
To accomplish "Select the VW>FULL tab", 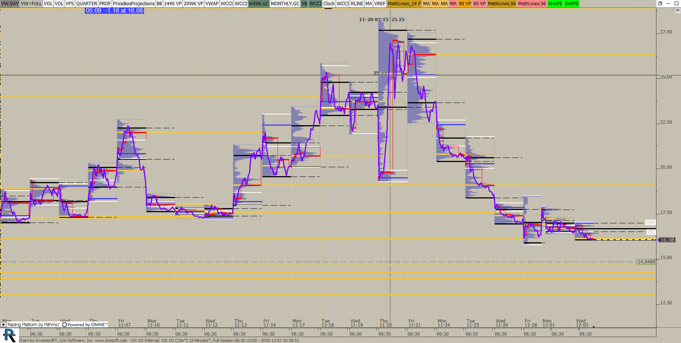I will [x=31, y=4].
